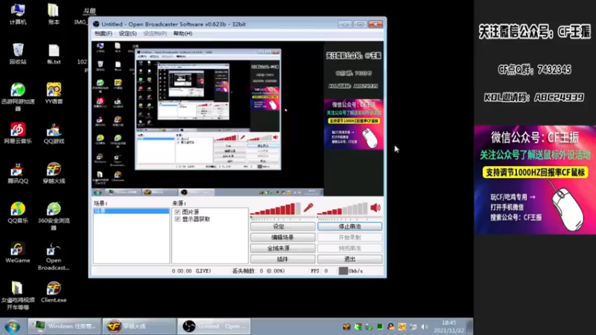Open the 帮助(H) menu
This screenshot has height=335, width=596.
click(183, 33)
